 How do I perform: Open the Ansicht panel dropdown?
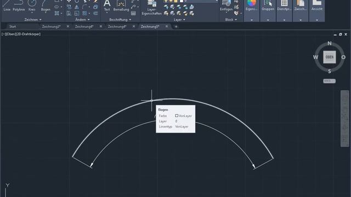coord(317,20)
